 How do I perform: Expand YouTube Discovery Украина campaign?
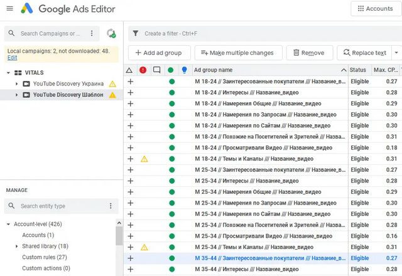tap(17, 83)
